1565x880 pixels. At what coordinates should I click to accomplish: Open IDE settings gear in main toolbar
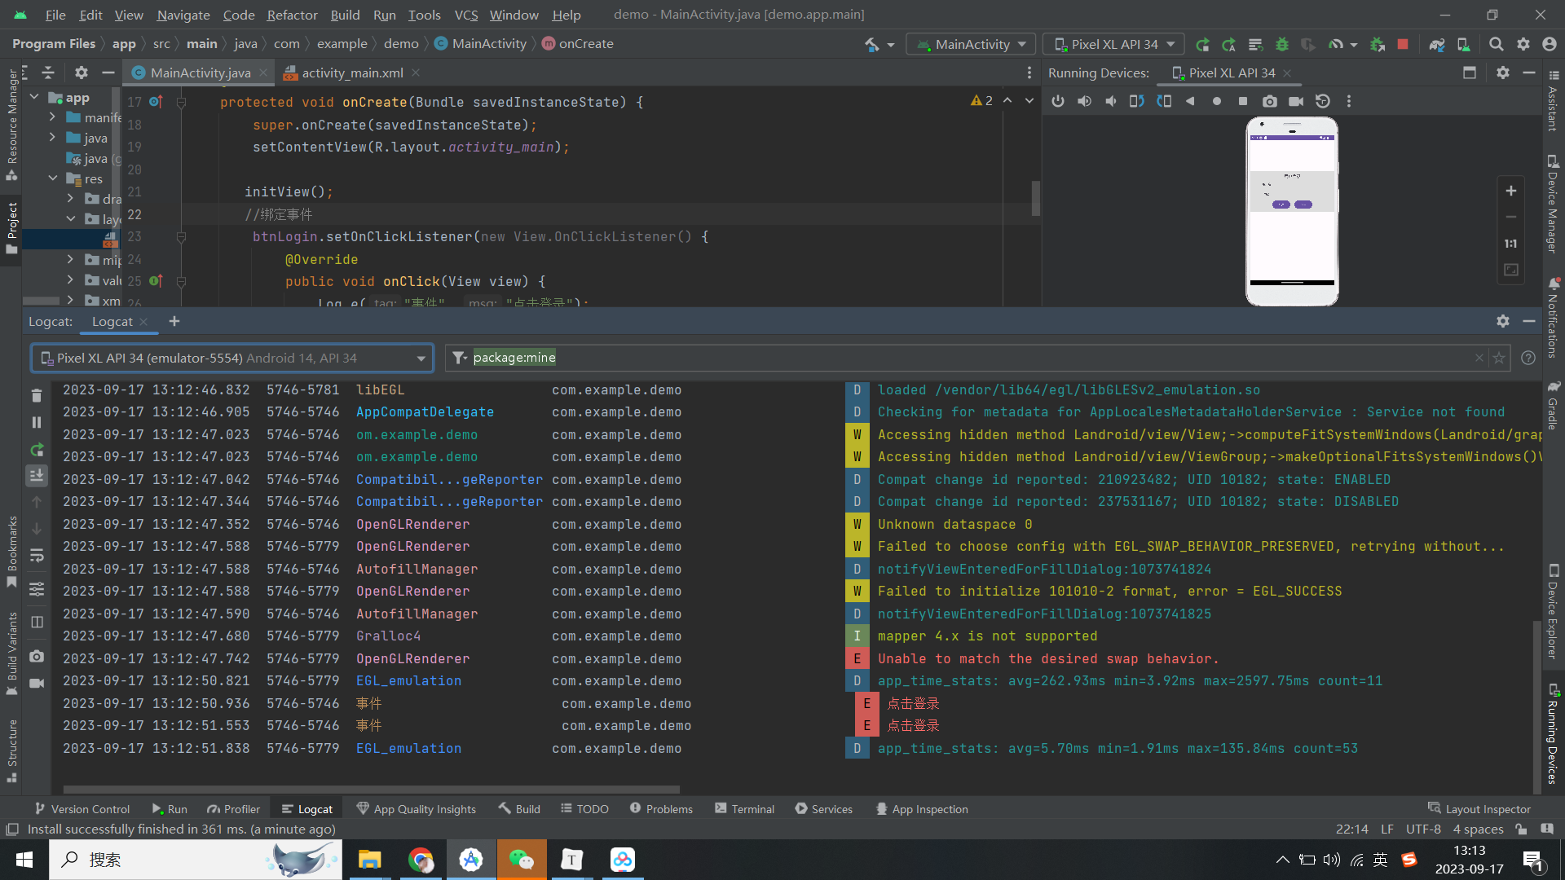pos(1523,44)
